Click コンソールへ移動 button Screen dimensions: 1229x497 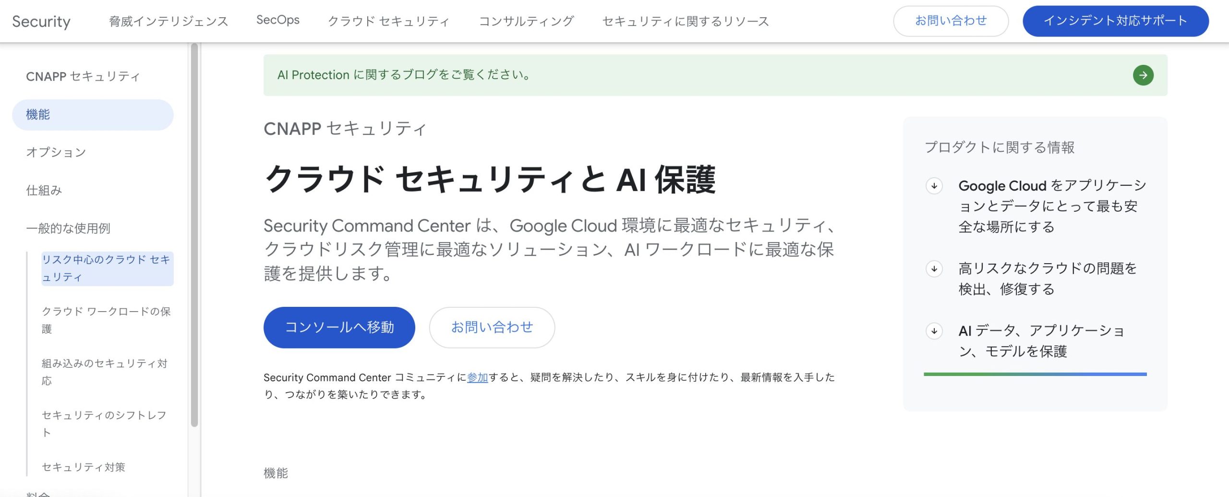tap(339, 327)
